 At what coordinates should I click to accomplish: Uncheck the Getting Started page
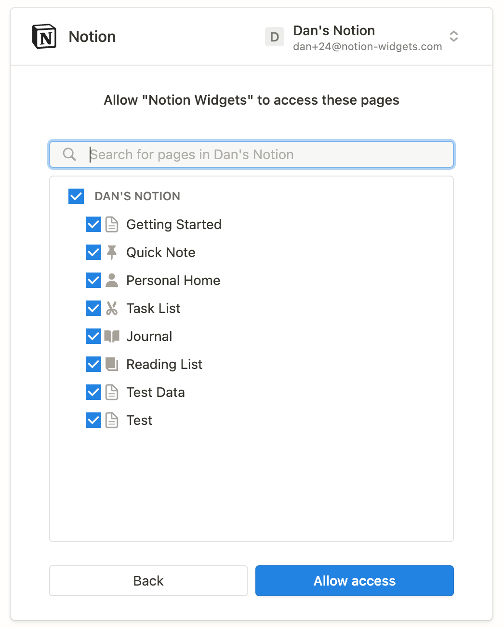(93, 224)
